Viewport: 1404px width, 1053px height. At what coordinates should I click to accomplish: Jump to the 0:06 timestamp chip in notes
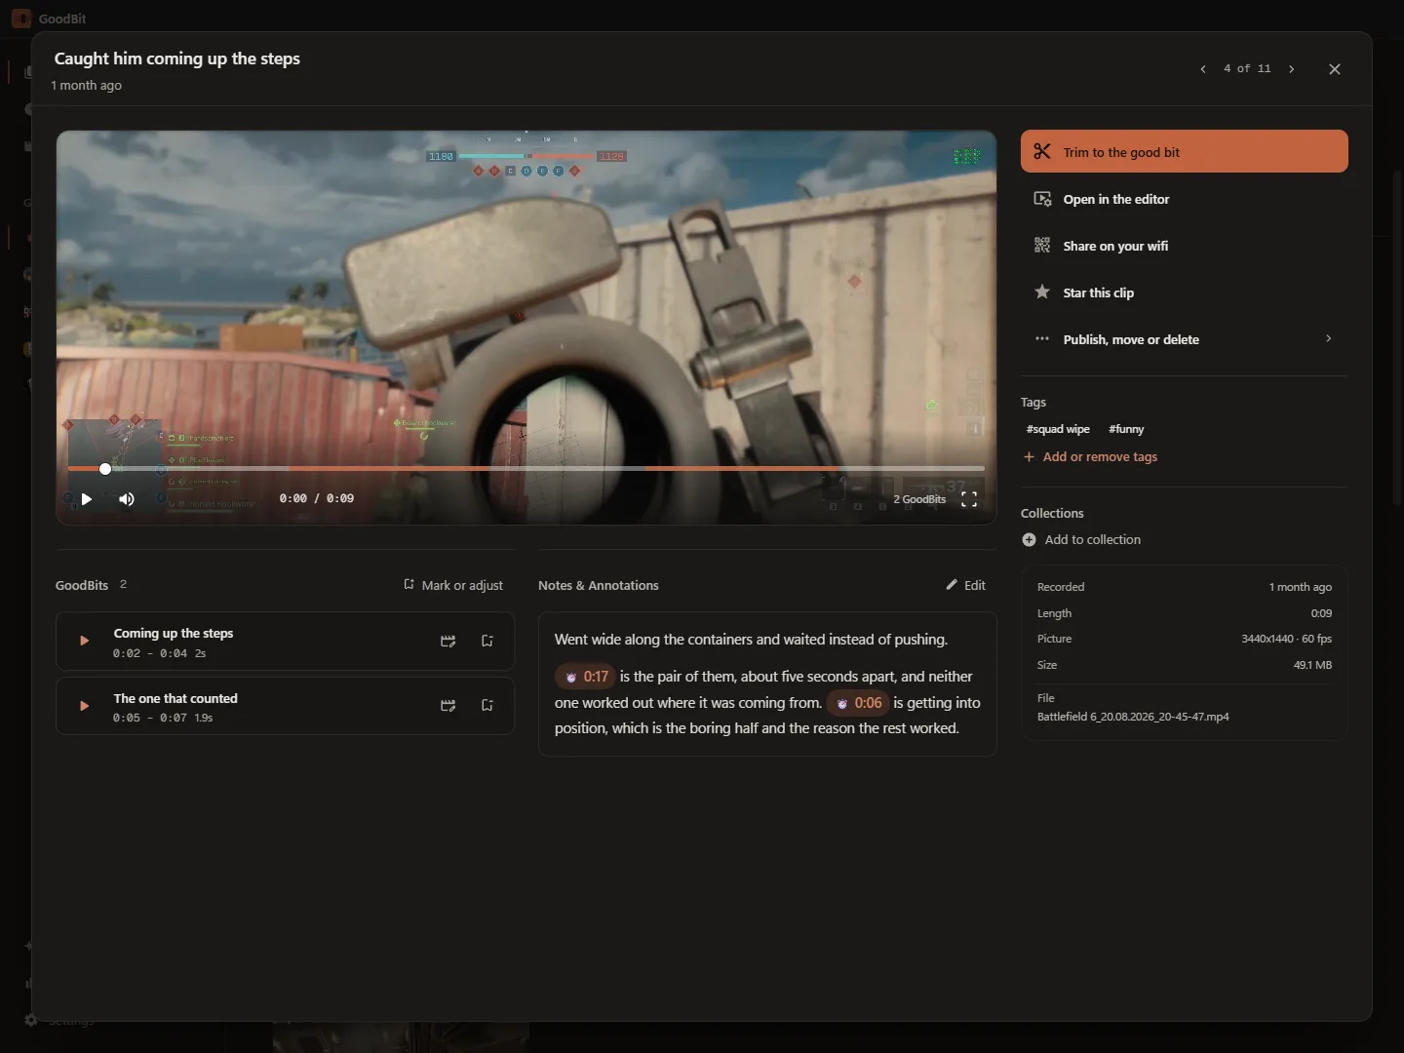[x=858, y=703]
